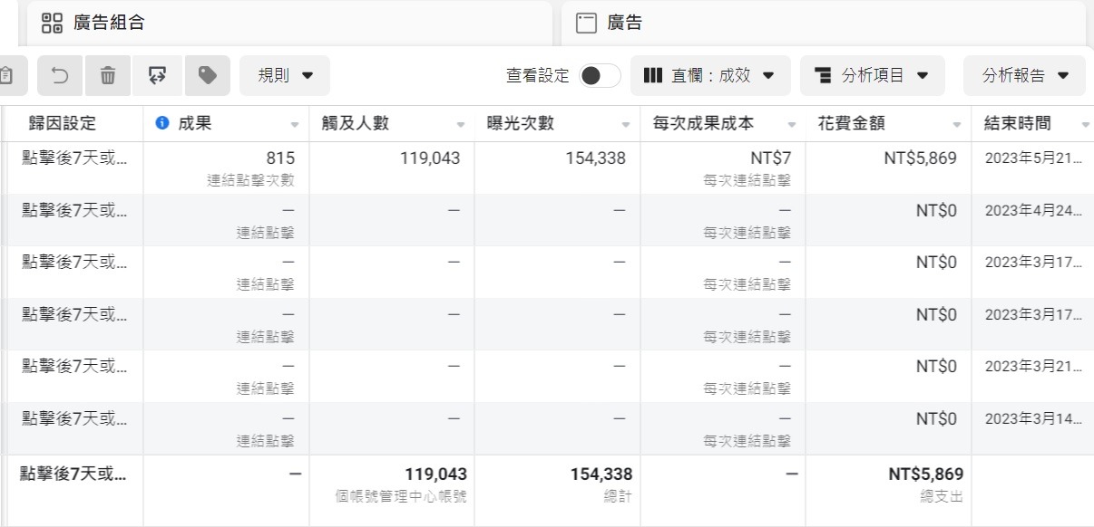
Task: Click the bars icon inside 分析項目 button
Action: click(825, 75)
